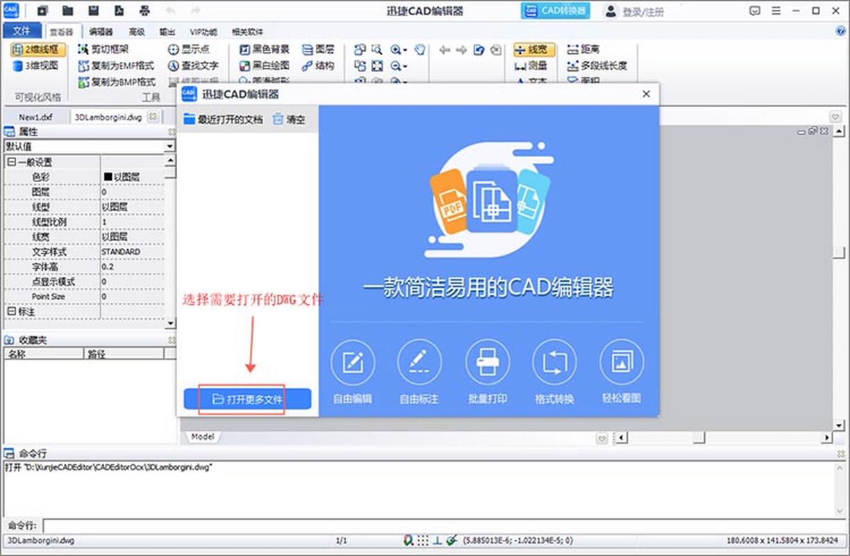Expand the 默认值 properties dropdown
The width and height of the screenshot is (850, 556).
[169, 147]
